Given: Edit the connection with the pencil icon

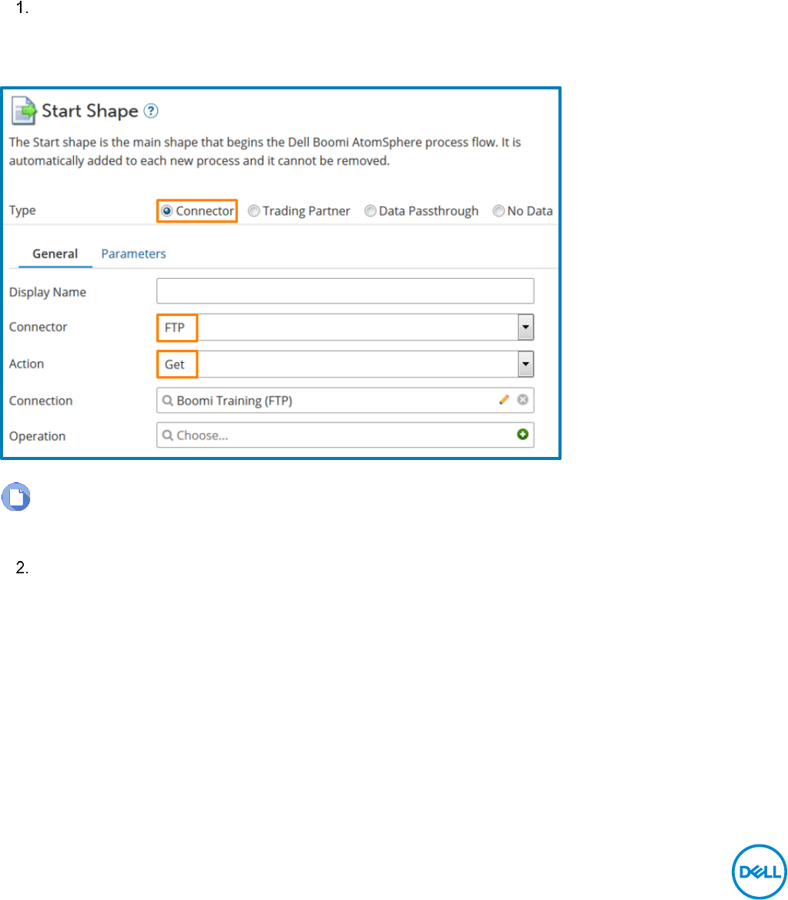Looking at the screenshot, I should click(504, 399).
